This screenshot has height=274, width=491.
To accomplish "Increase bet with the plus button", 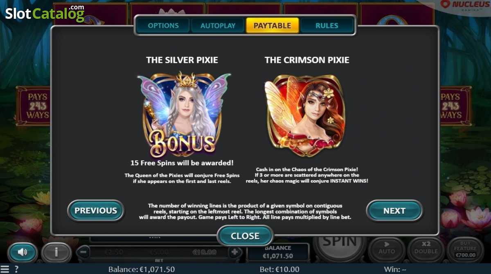I will [x=234, y=252].
